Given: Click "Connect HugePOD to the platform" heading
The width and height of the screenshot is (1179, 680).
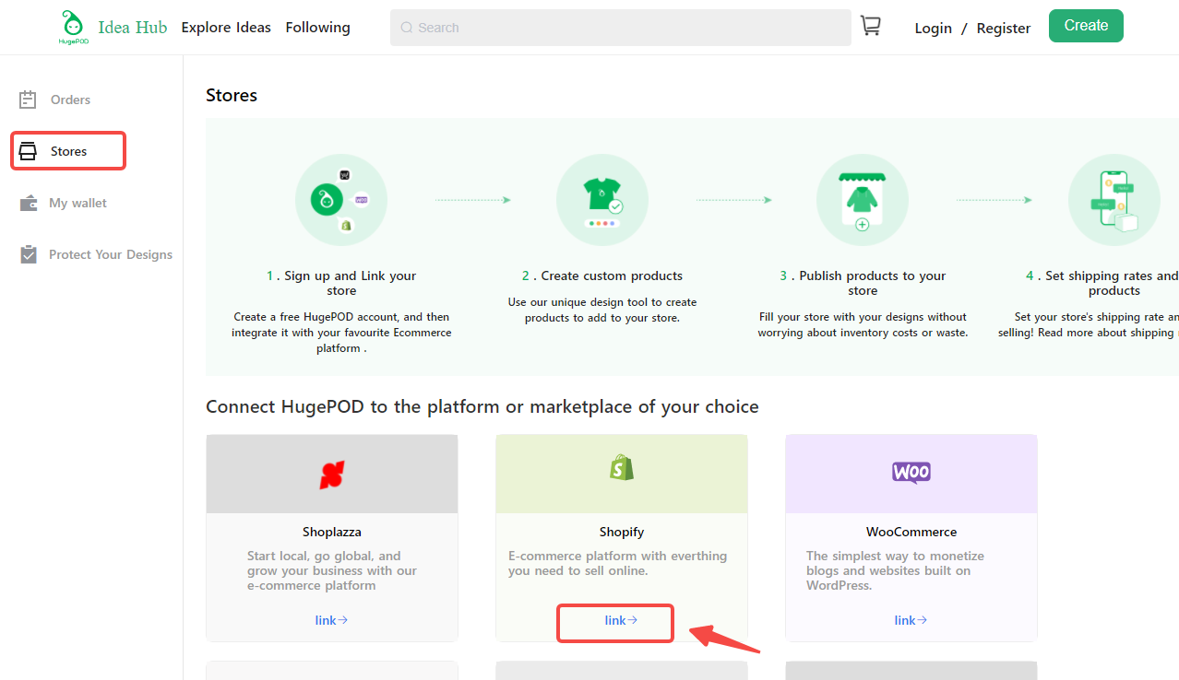Looking at the screenshot, I should [x=482, y=406].
